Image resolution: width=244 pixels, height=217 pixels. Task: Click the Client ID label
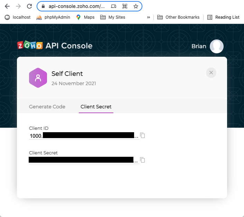[39, 128]
